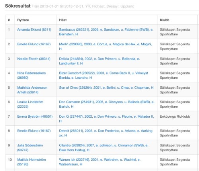Screen dimensions: 199x171
Task: Open rider Natalie Ekroth (38314)
Action: [x=34, y=59]
